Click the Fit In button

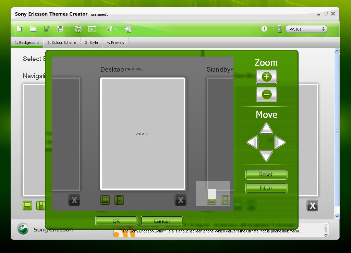[x=266, y=188]
